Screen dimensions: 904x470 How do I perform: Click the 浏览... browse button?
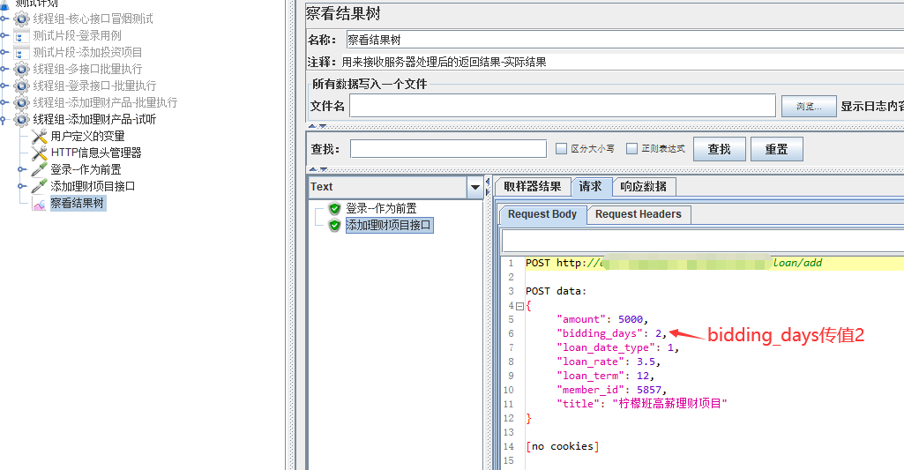point(808,107)
